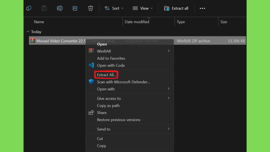Open the See more ellipsis menu
This screenshot has height=152, width=270.
point(202,8)
